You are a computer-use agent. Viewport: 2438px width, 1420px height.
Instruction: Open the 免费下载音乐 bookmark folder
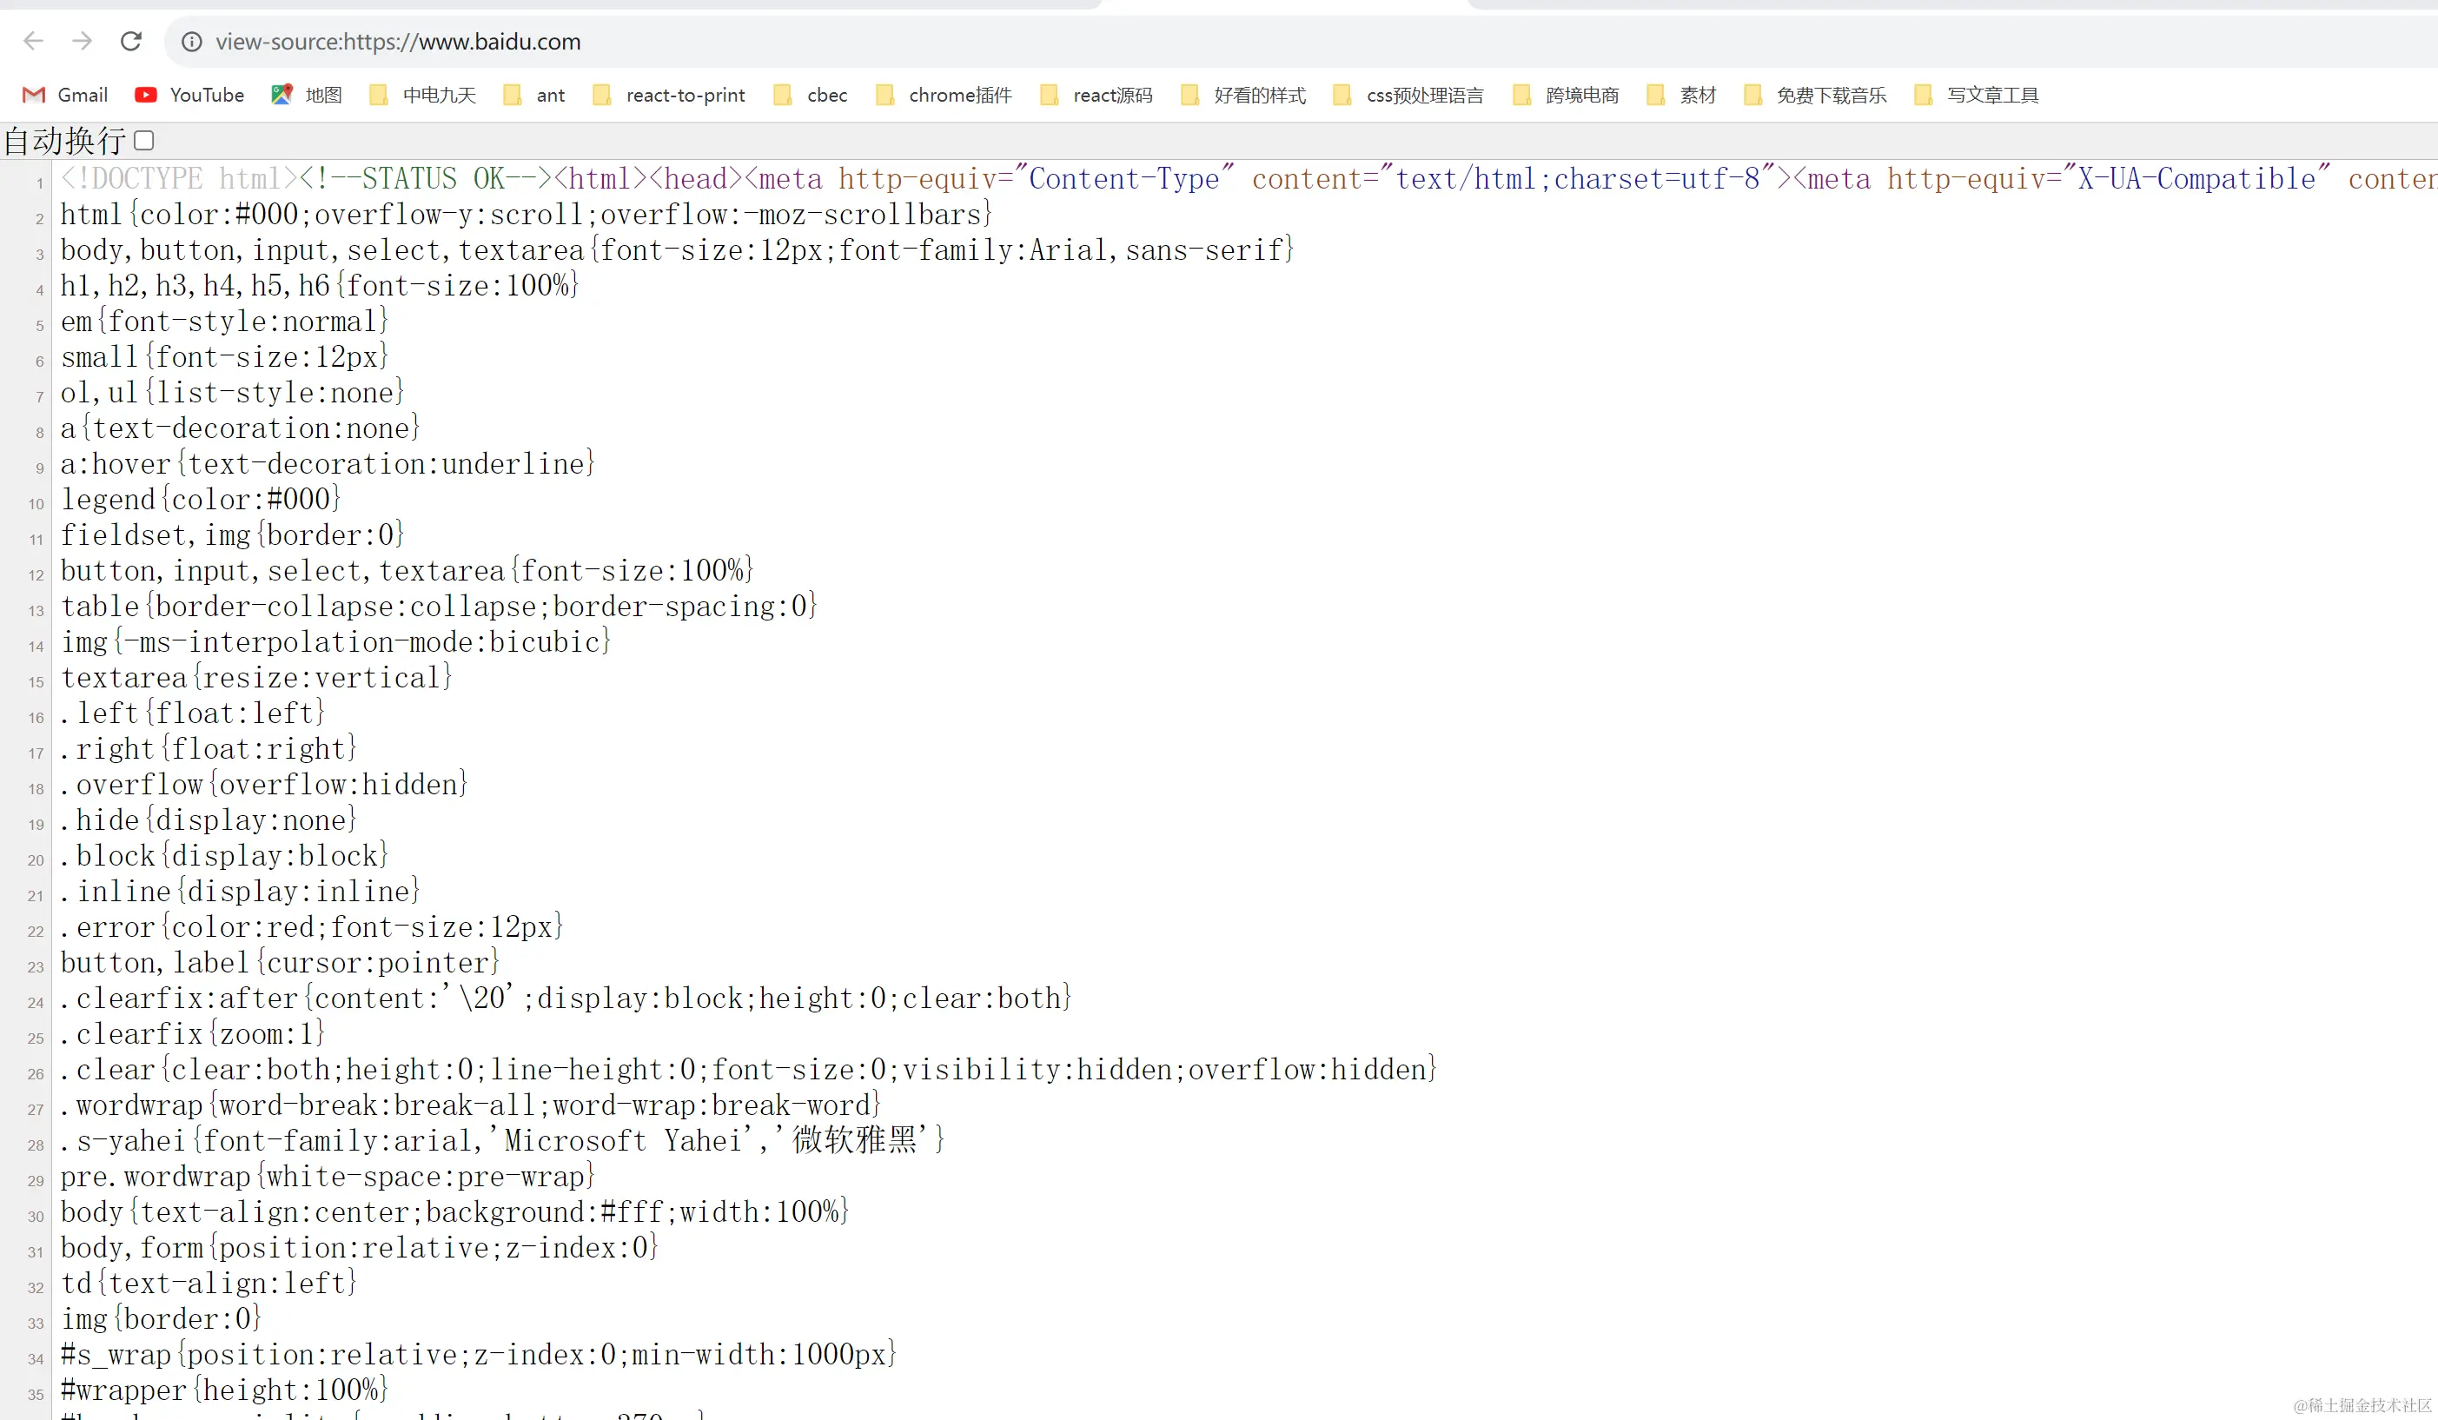tap(1816, 95)
